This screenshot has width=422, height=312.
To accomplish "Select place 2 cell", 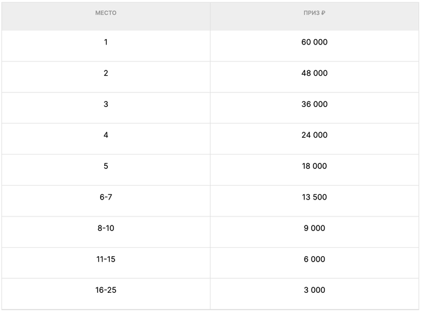I will click(105, 73).
